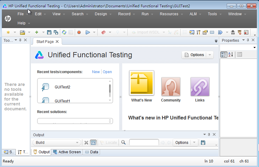259x167 pixels.
Task: Sort properties alphabetically A-Z icon
Action: tap(231, 55)
